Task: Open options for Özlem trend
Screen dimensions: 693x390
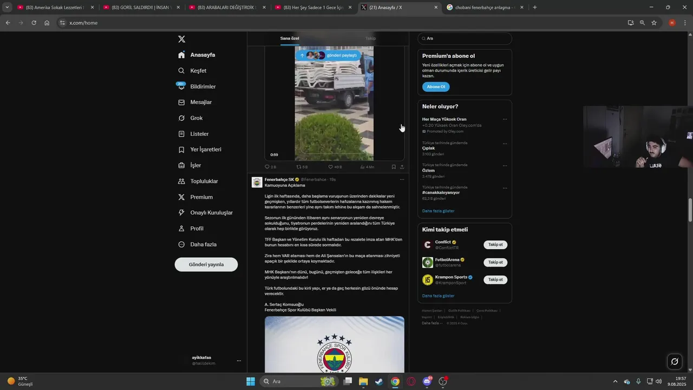Action: [505, 166]
